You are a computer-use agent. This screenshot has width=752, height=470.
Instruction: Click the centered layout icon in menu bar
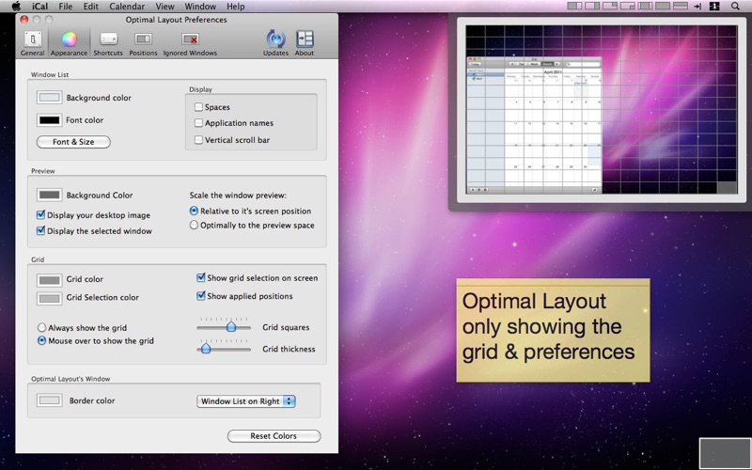(645, 7)
